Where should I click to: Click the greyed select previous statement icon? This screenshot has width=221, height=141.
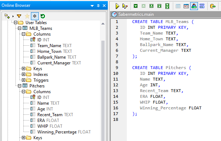tap(143, 6)
